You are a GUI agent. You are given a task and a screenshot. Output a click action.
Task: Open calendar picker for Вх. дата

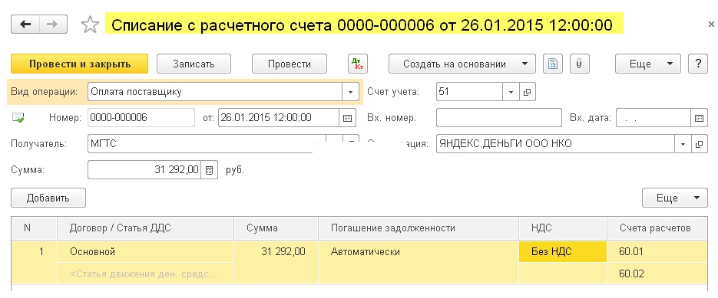pos(699,118)
